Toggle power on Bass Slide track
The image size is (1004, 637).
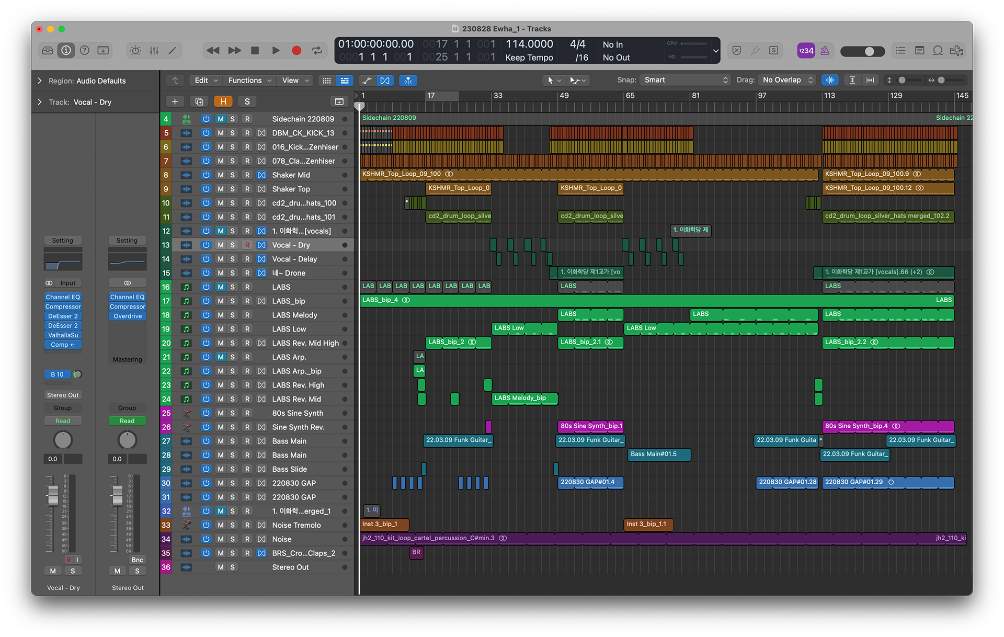pos(206,469)
